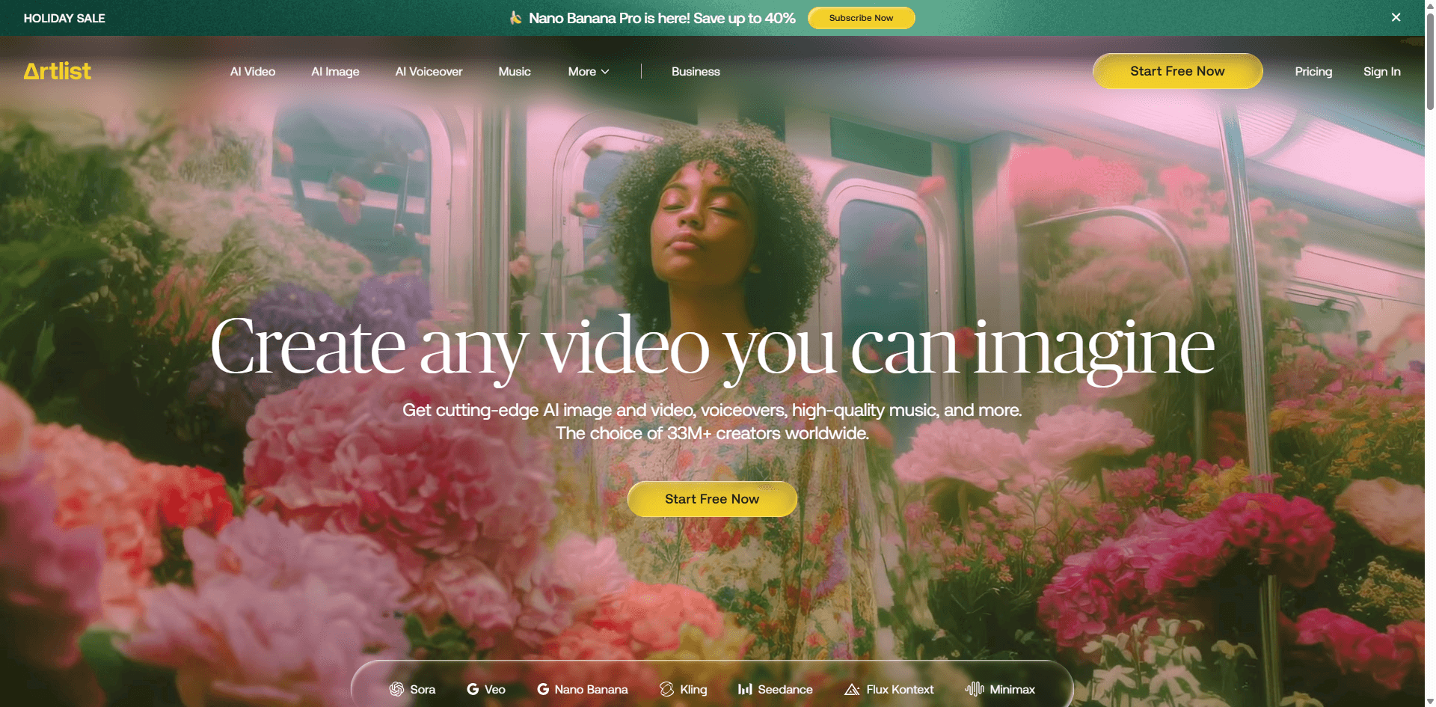The image size is (1436, 707).
Task: Click Start Free Now in the header
Action: (1177, 71)
